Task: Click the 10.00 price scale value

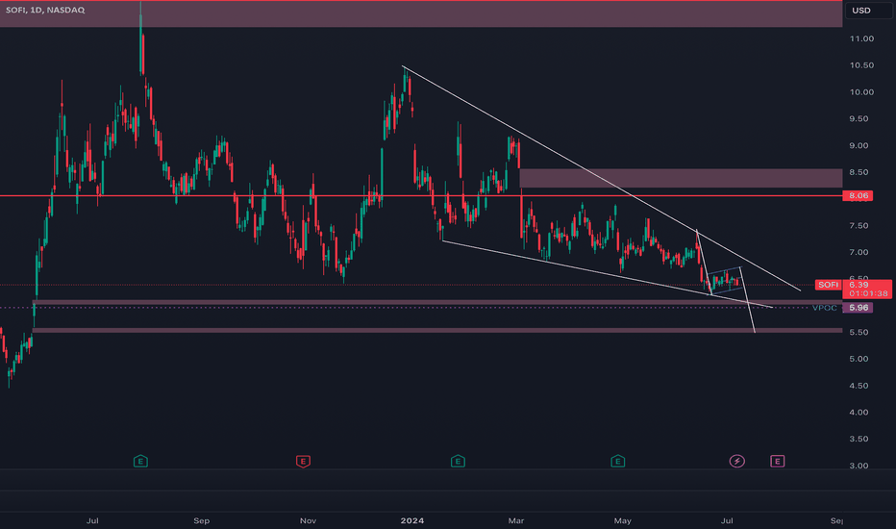Action: 861,92
